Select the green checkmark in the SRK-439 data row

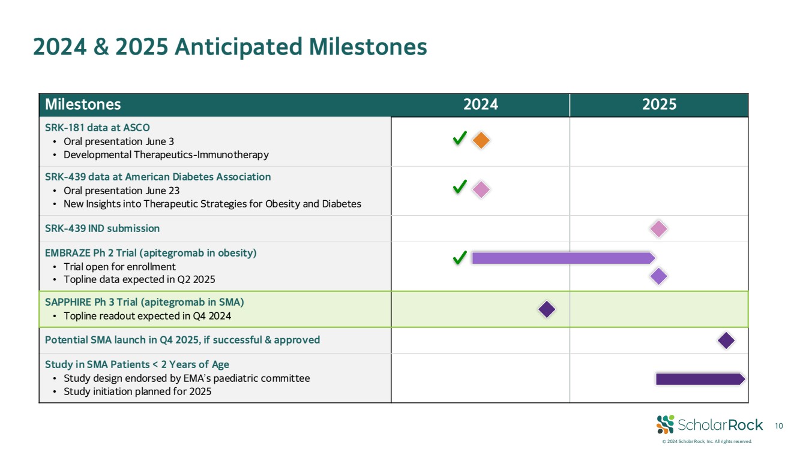tap(460, 188)
